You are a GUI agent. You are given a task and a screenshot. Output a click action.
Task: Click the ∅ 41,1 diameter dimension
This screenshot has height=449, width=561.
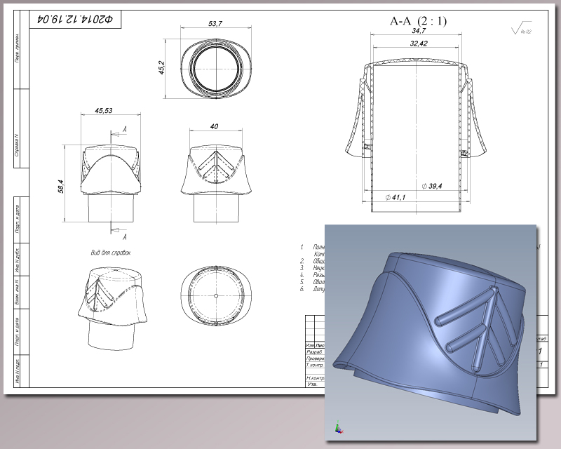coord(396,197)
